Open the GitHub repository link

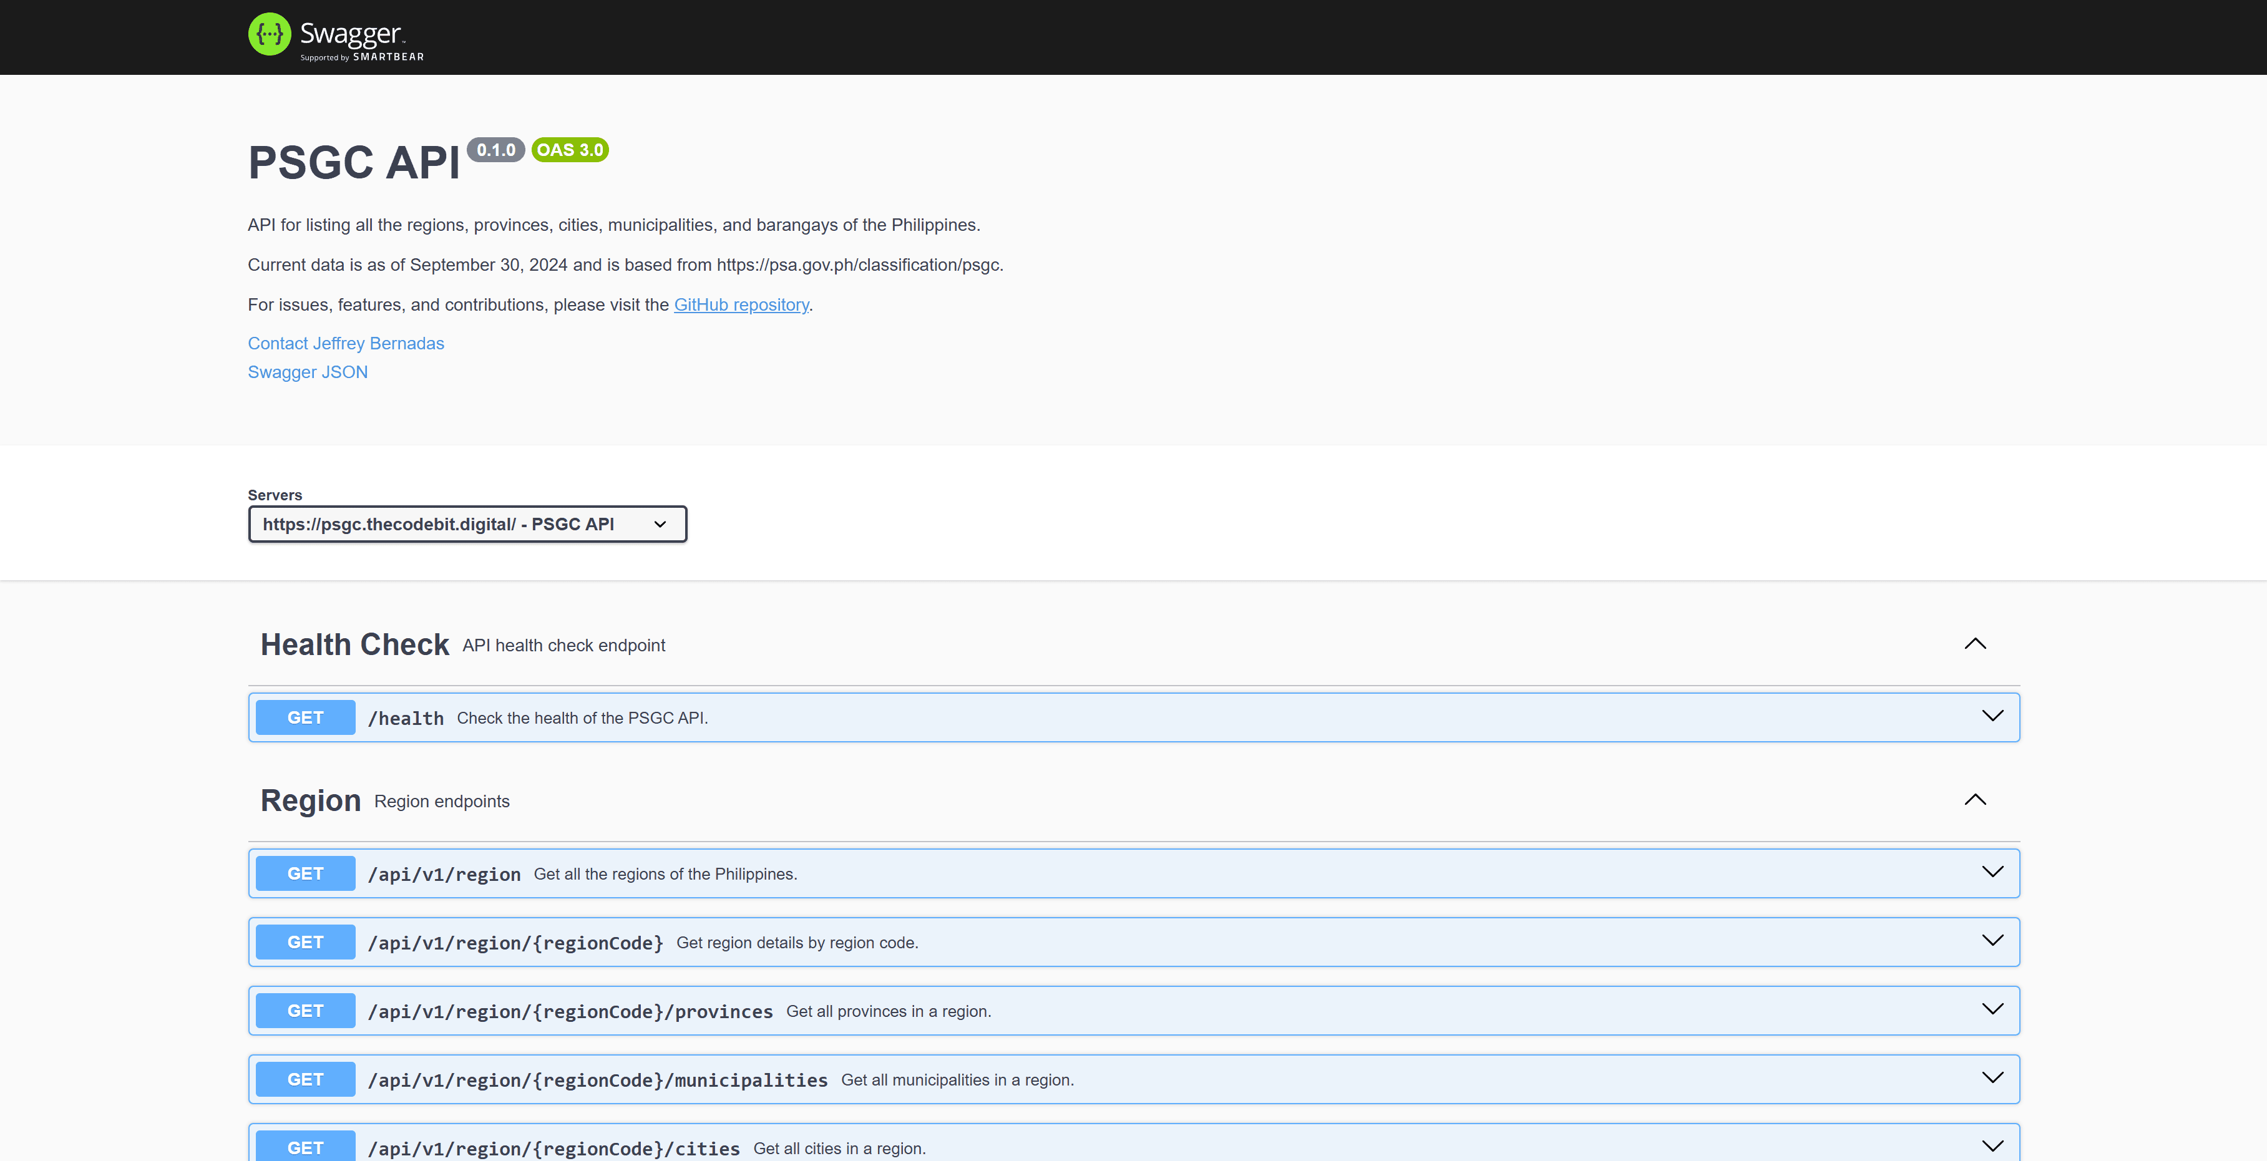741,304
